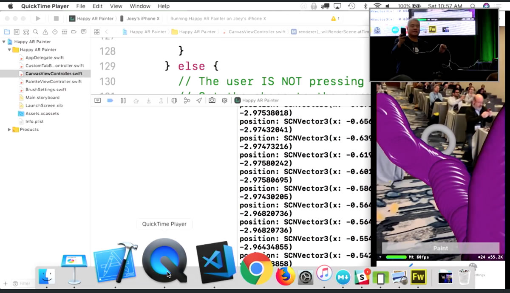Select AppDelegate.swift in navigator
510x293 pixels.
coord(45,58)
